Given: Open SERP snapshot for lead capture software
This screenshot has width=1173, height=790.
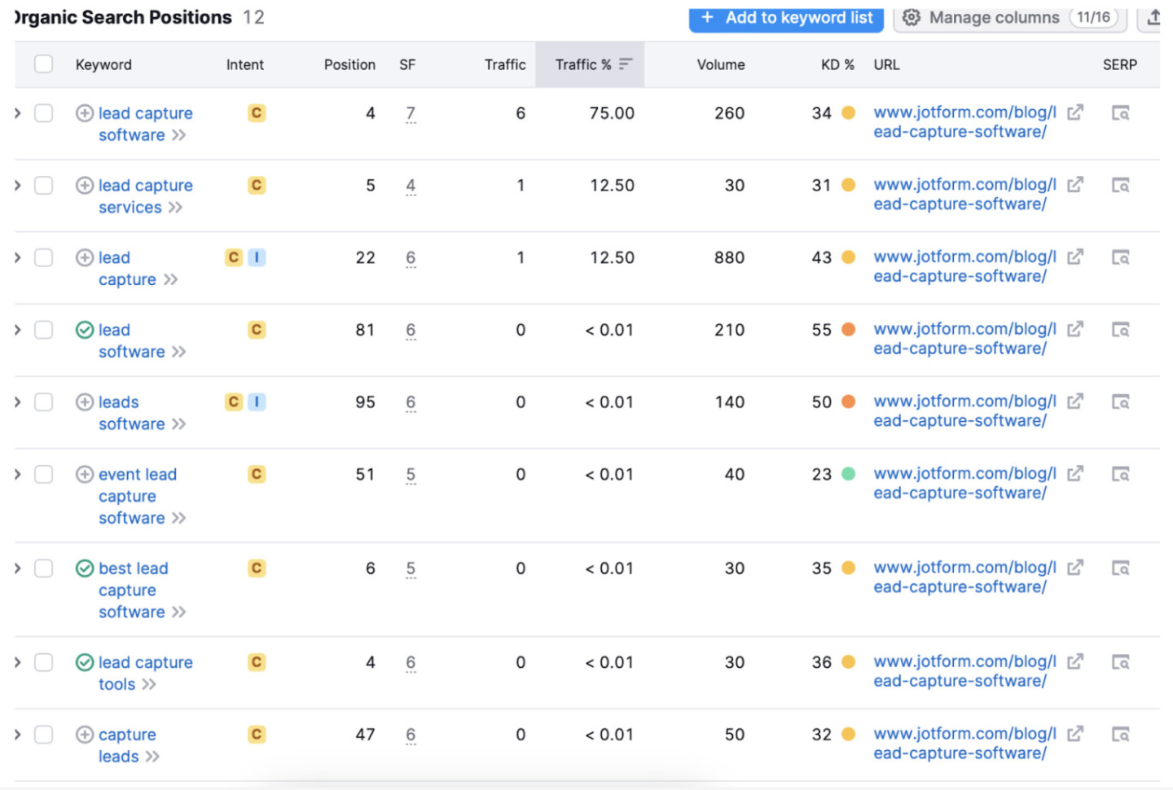Looking at the screenshot, I should 1121,113.
